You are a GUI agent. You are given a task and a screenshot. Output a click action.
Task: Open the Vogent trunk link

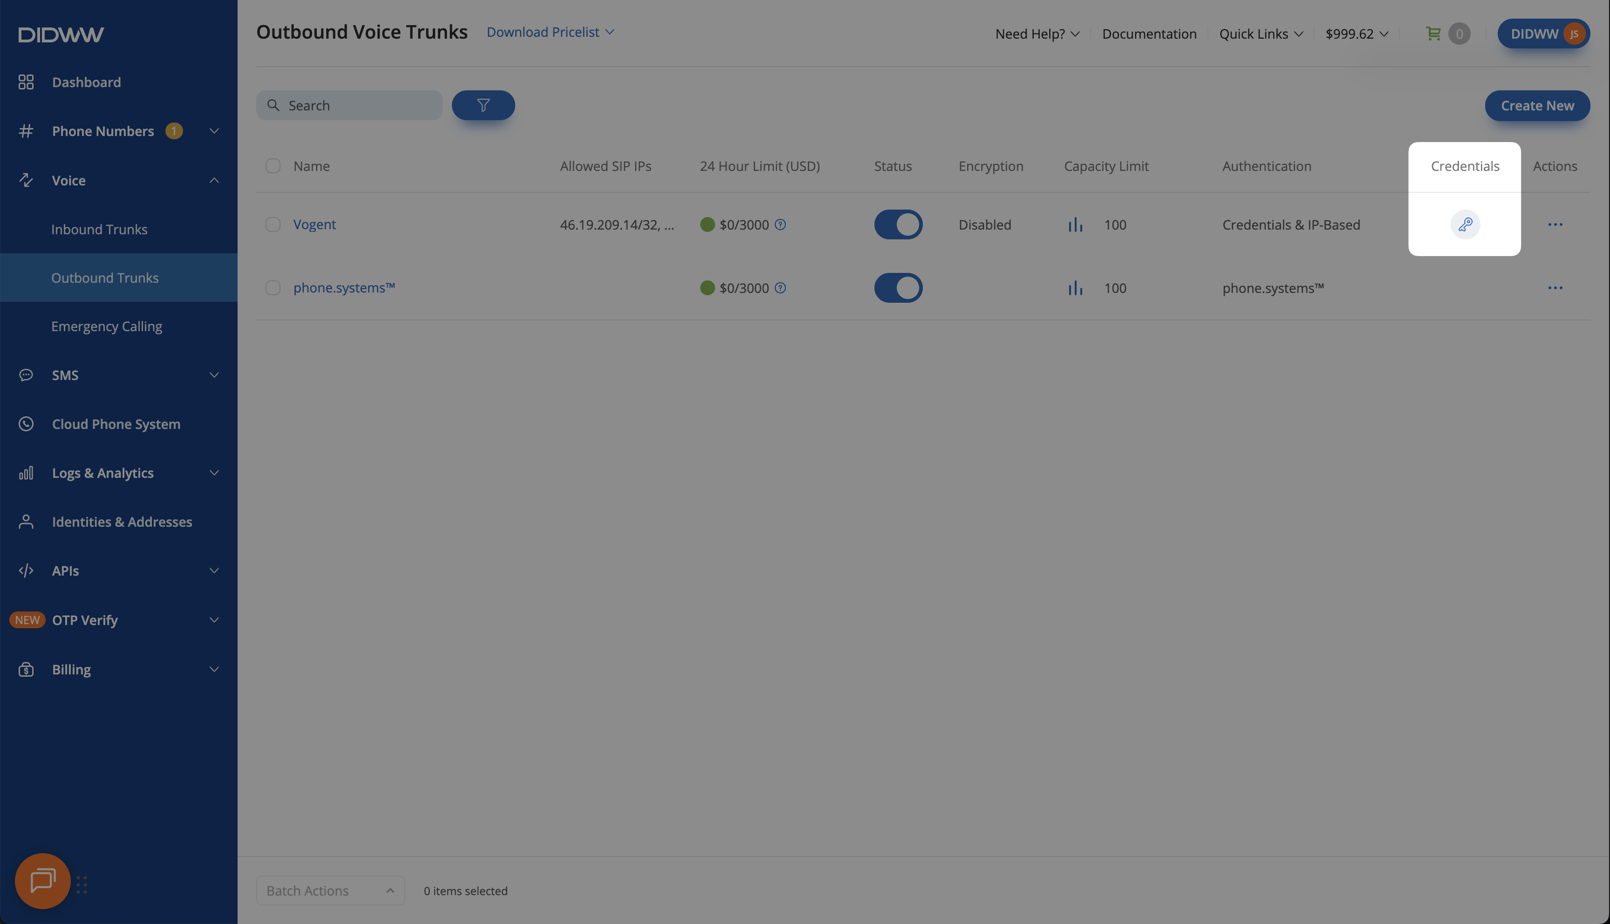(x=314, y=224)
